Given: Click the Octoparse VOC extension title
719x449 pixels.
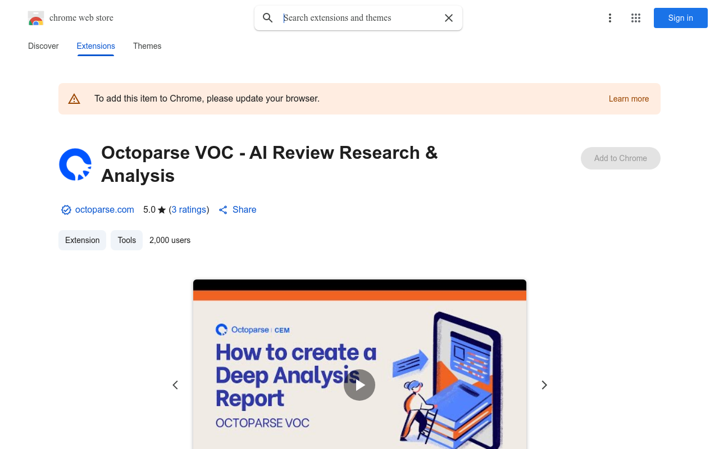Looking at the screenshot, I should pos(269,164).
